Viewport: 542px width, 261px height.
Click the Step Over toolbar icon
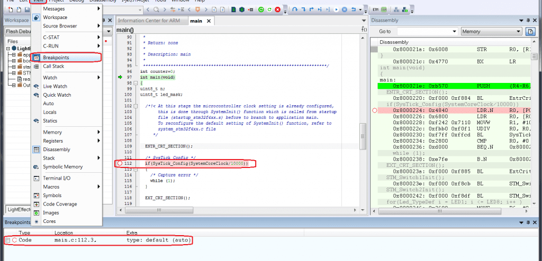click(295, 10)
